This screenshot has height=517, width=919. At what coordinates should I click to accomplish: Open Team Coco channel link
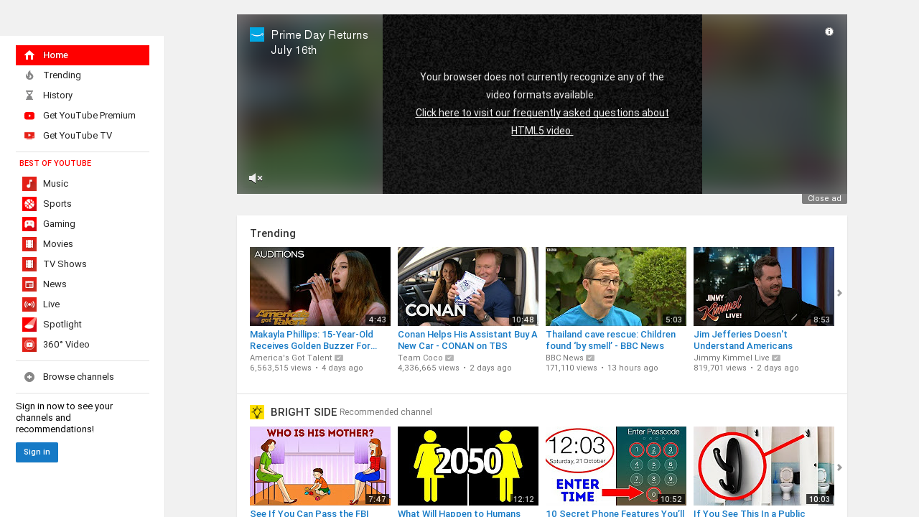(420, 358)
